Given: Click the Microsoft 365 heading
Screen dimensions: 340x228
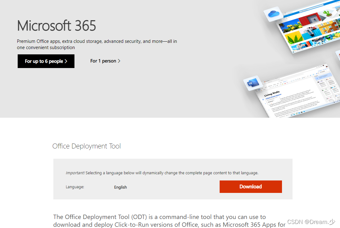Looking at the screenshot, I should click(56, 25).
